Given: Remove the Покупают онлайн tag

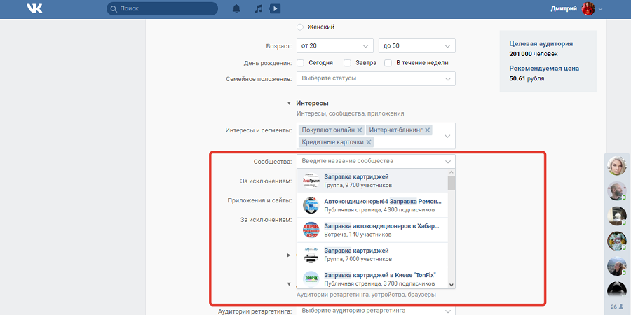Looking at the screenshot, I should tap(360, 129).
